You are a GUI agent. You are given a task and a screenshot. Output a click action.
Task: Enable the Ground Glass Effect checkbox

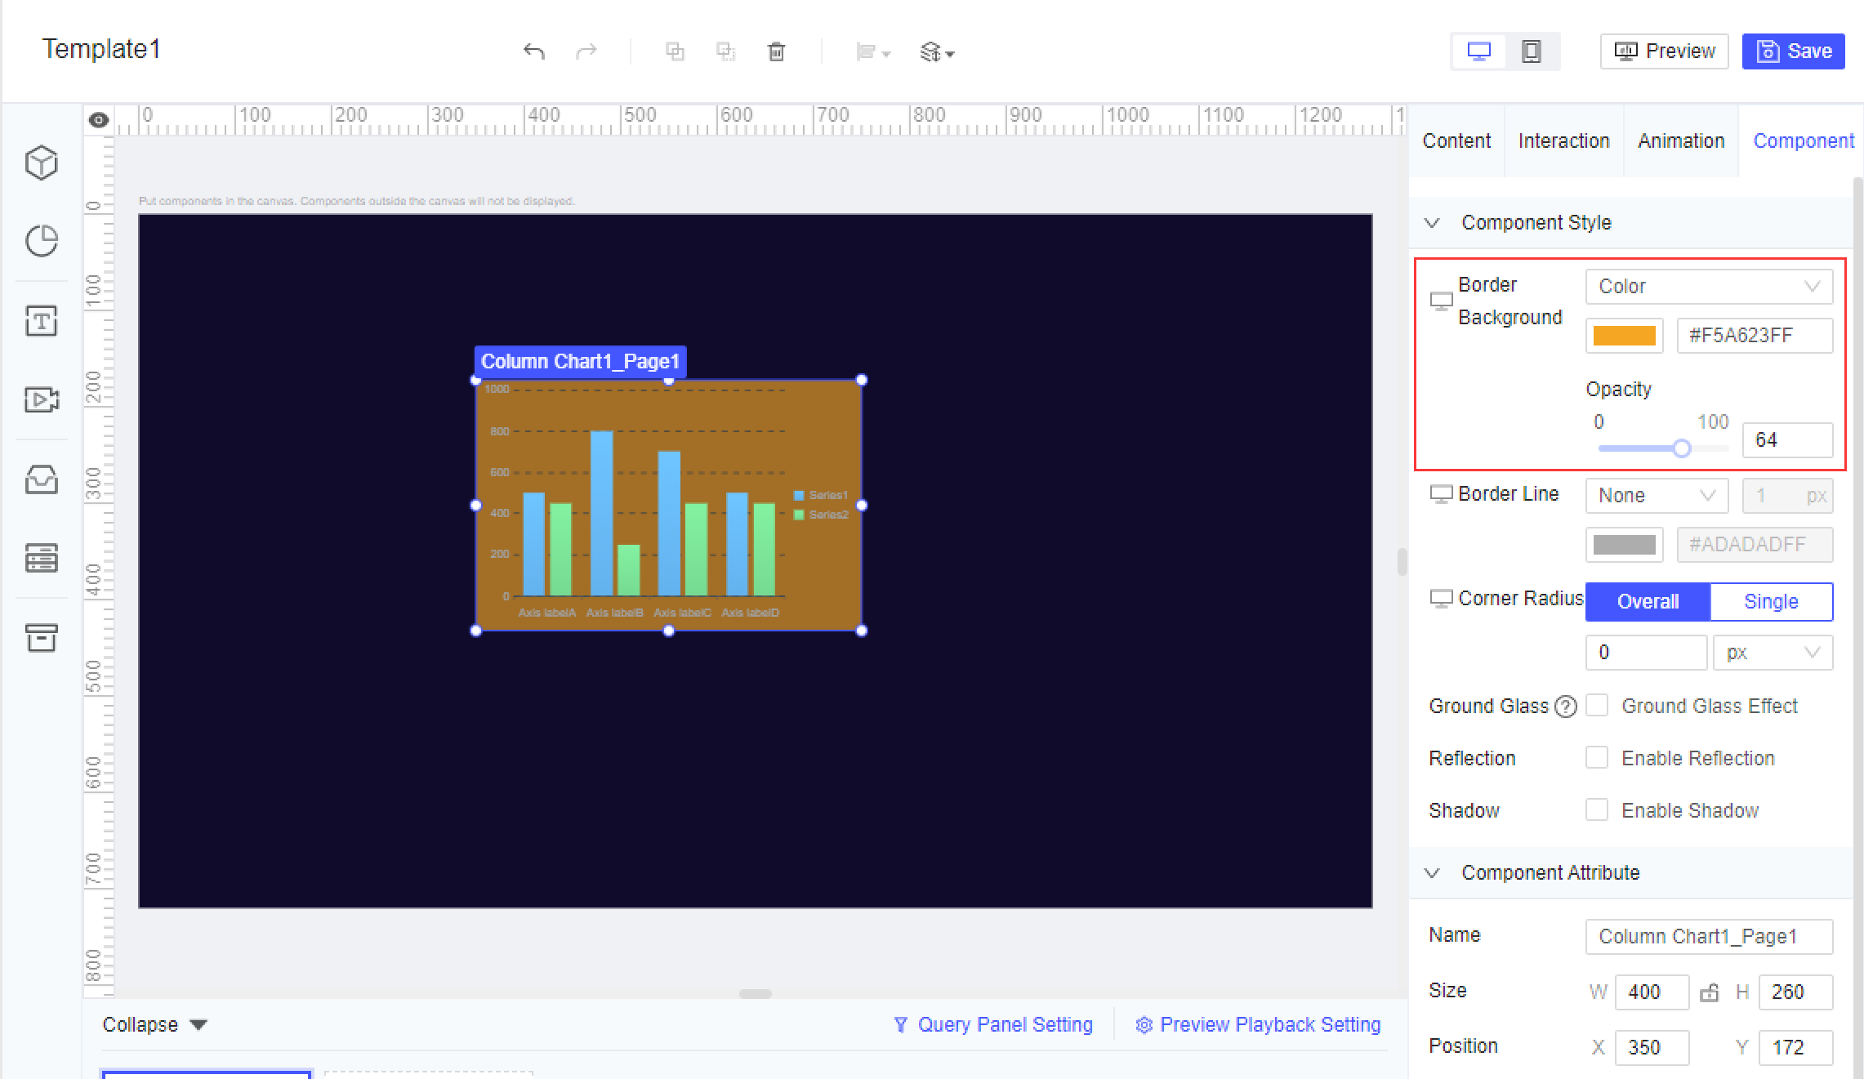pyautogui.click(x=1597, y=705)
